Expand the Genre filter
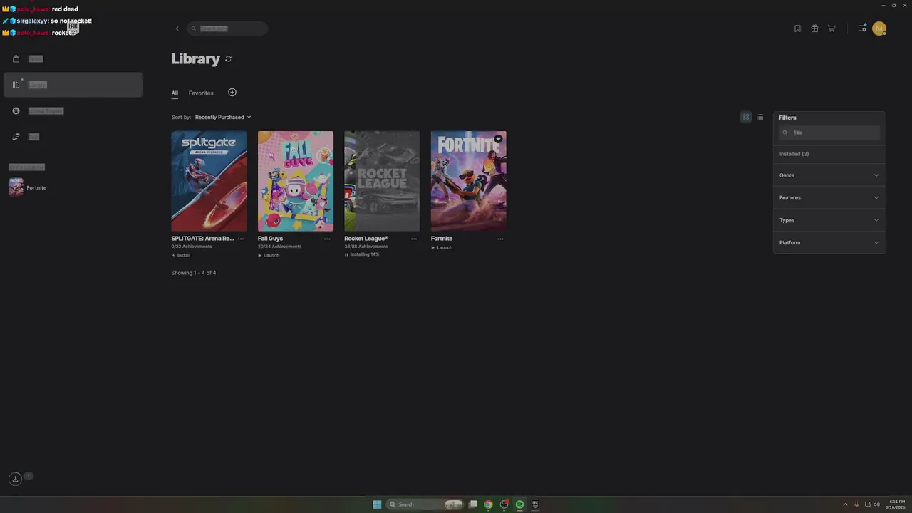912x513 pixels. pos(829,175)
